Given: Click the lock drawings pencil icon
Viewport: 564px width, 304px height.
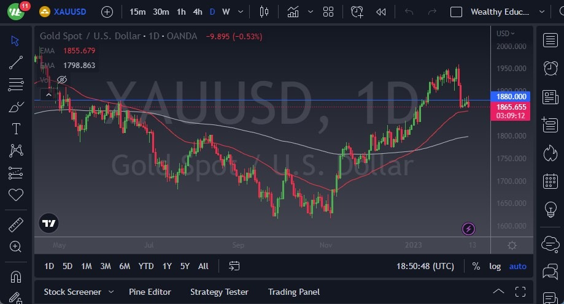Looking at the screenshot, I should pyautogui.click(x=15, y=298).
